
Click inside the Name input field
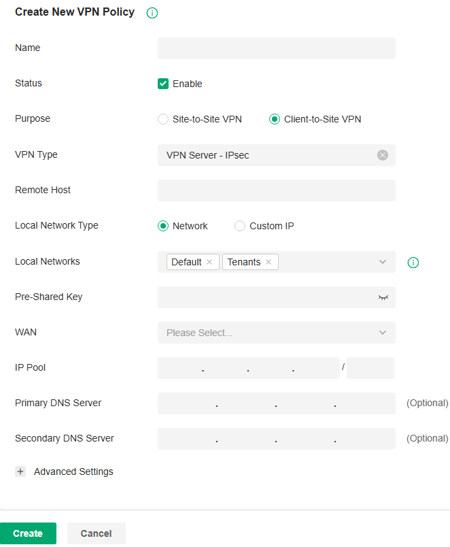[276, 48]
